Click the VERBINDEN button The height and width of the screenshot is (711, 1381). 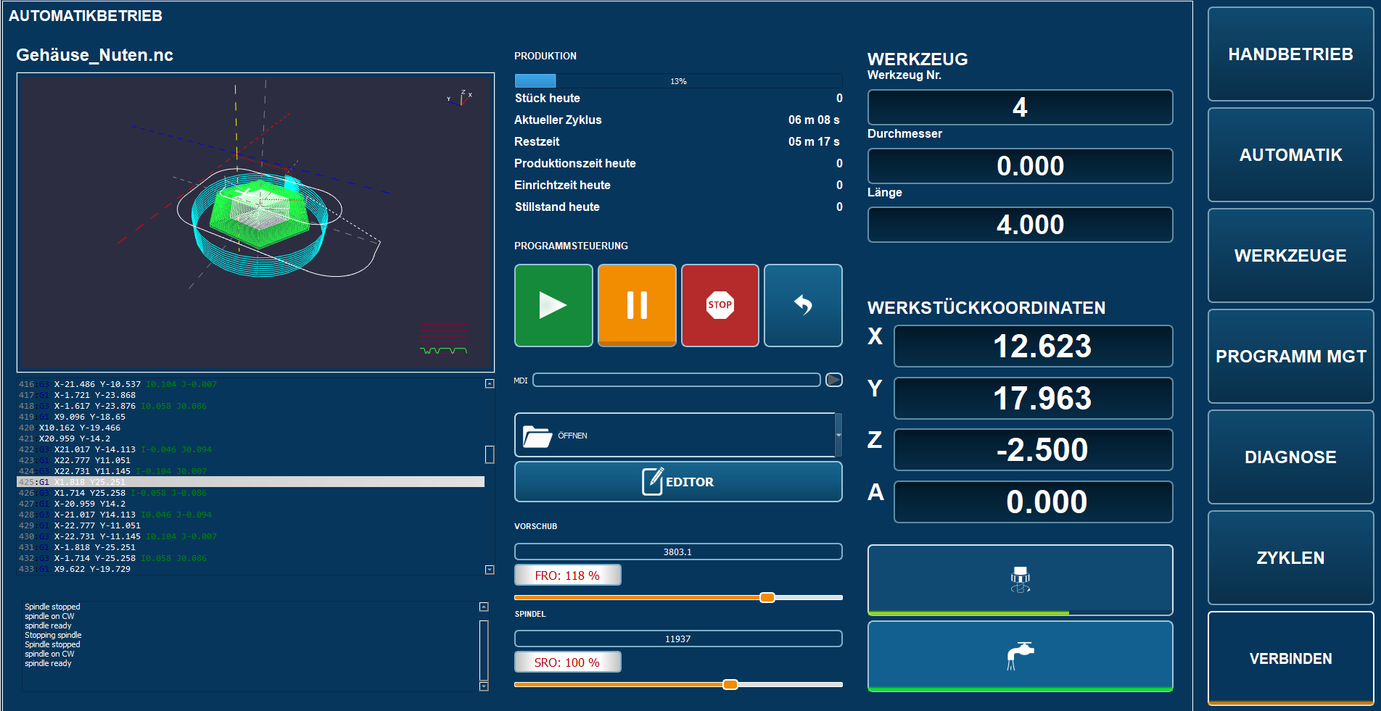coord(1290,659)
